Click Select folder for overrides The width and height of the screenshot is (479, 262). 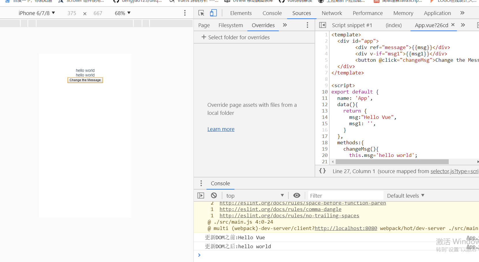[239, 37]
